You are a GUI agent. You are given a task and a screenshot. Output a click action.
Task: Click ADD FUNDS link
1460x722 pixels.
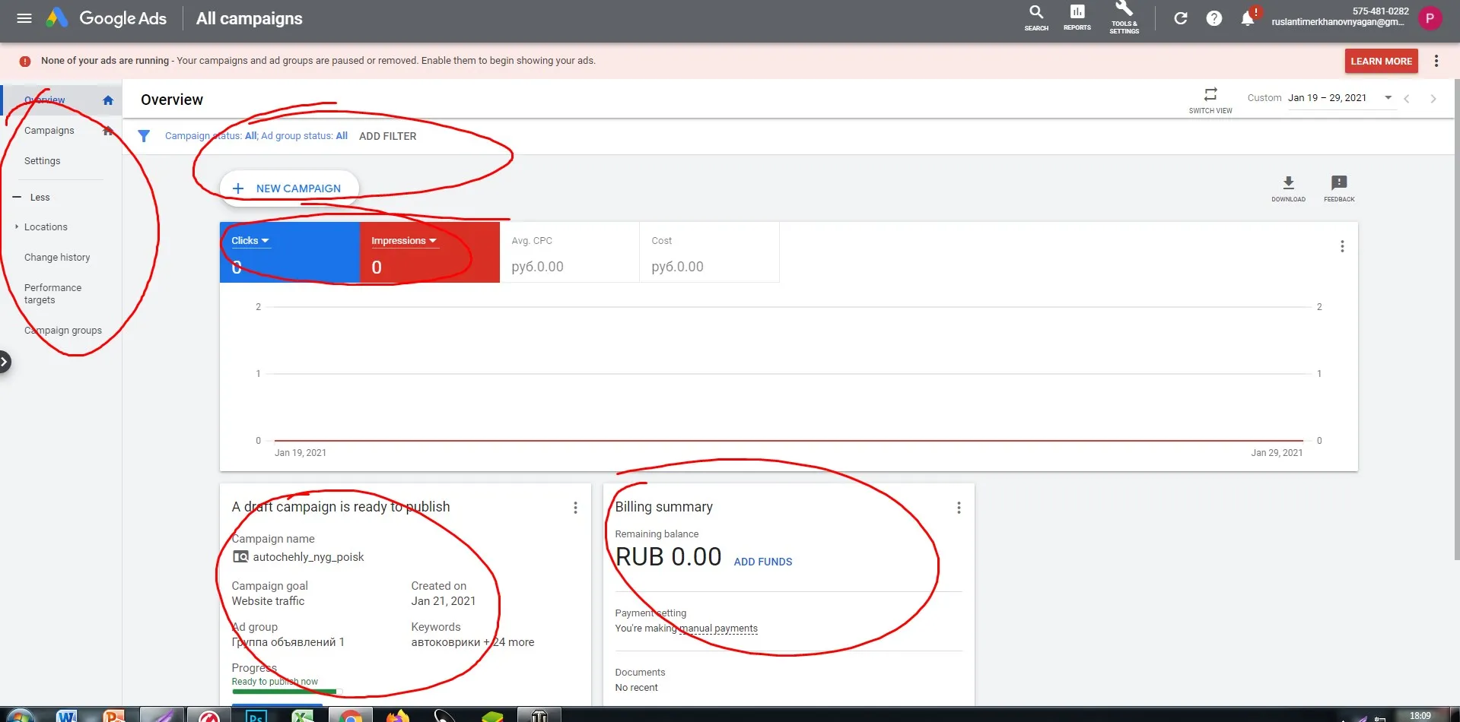pos(762,562)
